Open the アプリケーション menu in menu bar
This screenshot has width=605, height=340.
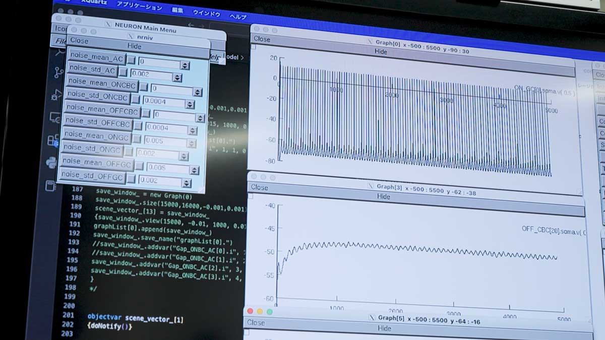(x=139, y=7)
